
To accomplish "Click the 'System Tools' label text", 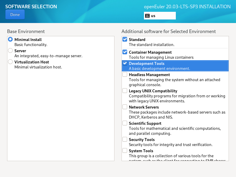I will (x=141, y=151).
